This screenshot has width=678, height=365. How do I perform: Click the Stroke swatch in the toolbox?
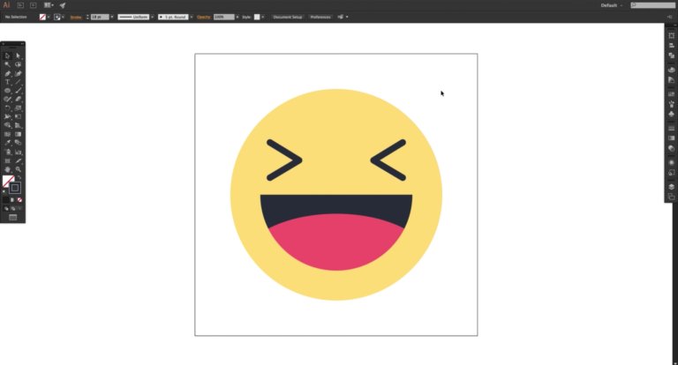tap(15, 188)
